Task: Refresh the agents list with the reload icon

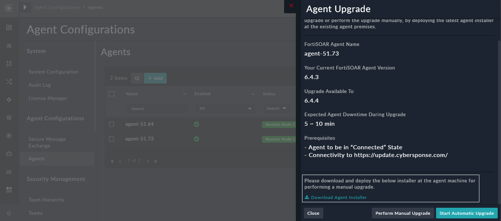Action: click(137, 78)
